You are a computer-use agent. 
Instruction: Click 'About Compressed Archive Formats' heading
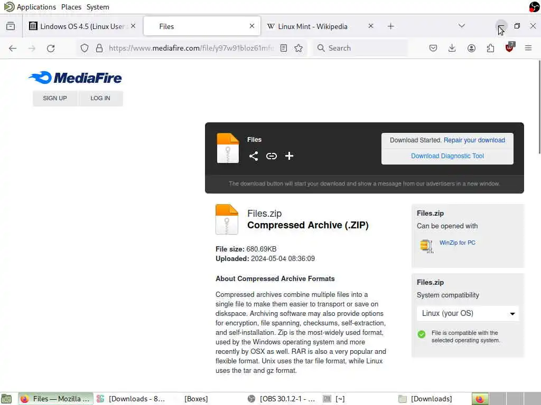(x=275, y=278)
